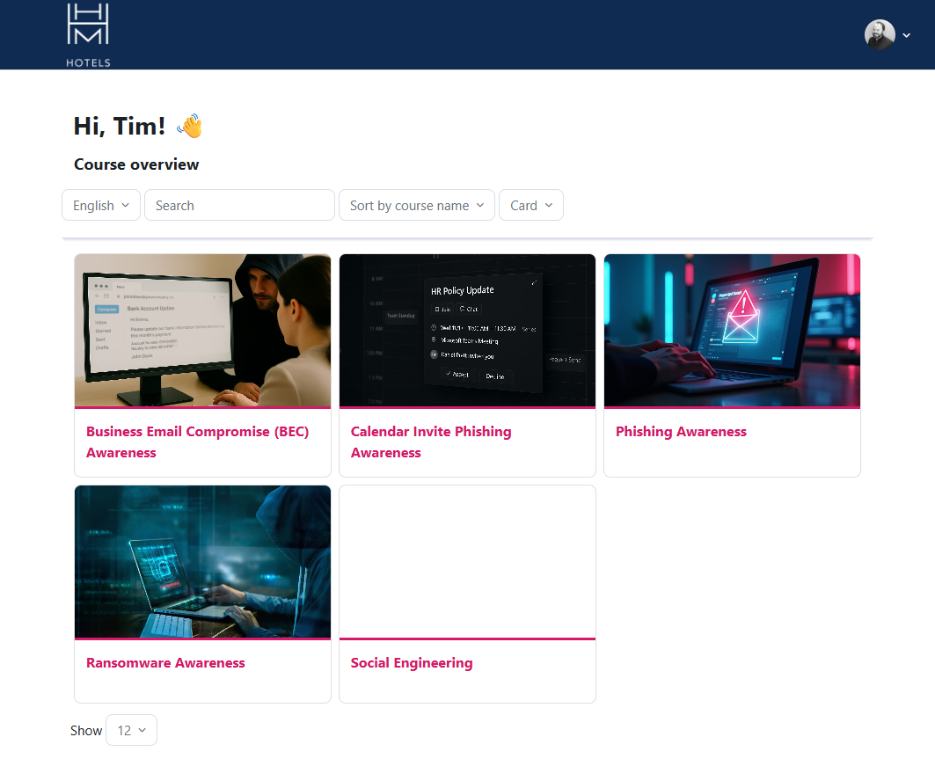Viewport: 935px width, 759px height.
Task: Open the English language dropdown
Action: point(101,205)
